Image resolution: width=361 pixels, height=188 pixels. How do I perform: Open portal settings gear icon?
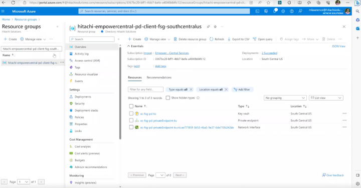pos(283,11)
